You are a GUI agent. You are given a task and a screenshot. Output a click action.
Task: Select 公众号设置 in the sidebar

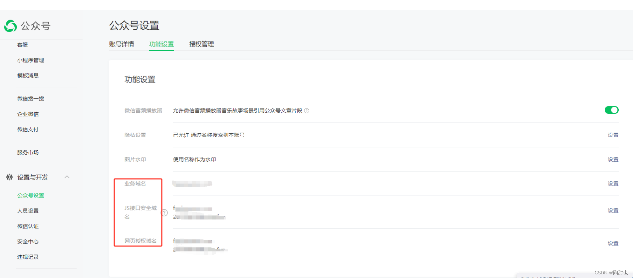(x=31, y=196)
